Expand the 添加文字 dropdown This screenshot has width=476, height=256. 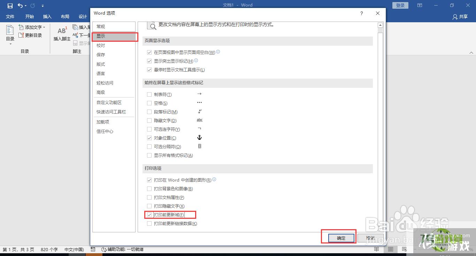[x=32, y=27]
